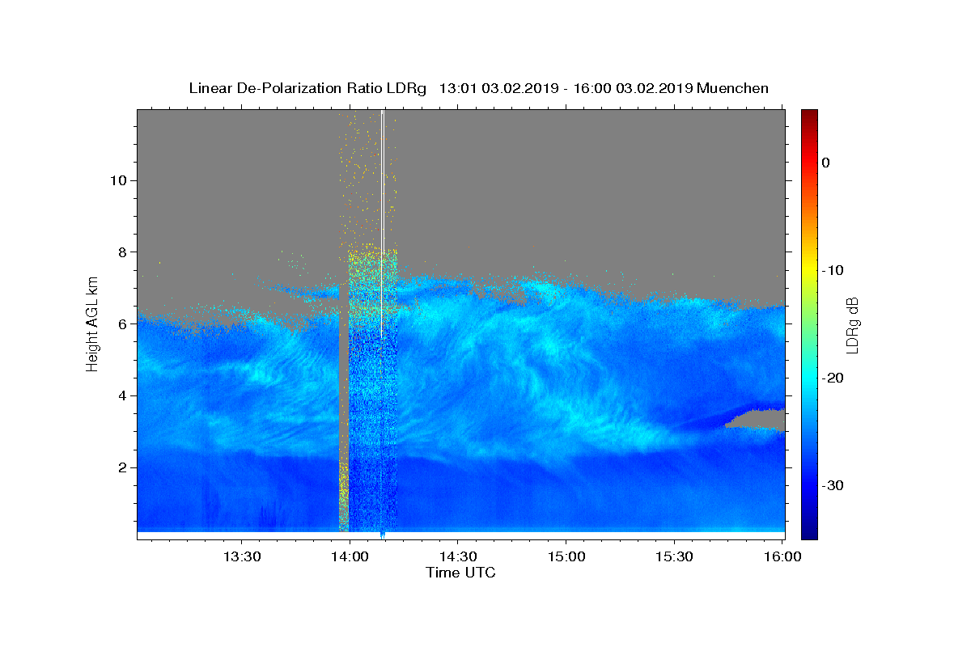
Task: Click the 'Muenchen' location in the title
Action: point(732,88)
